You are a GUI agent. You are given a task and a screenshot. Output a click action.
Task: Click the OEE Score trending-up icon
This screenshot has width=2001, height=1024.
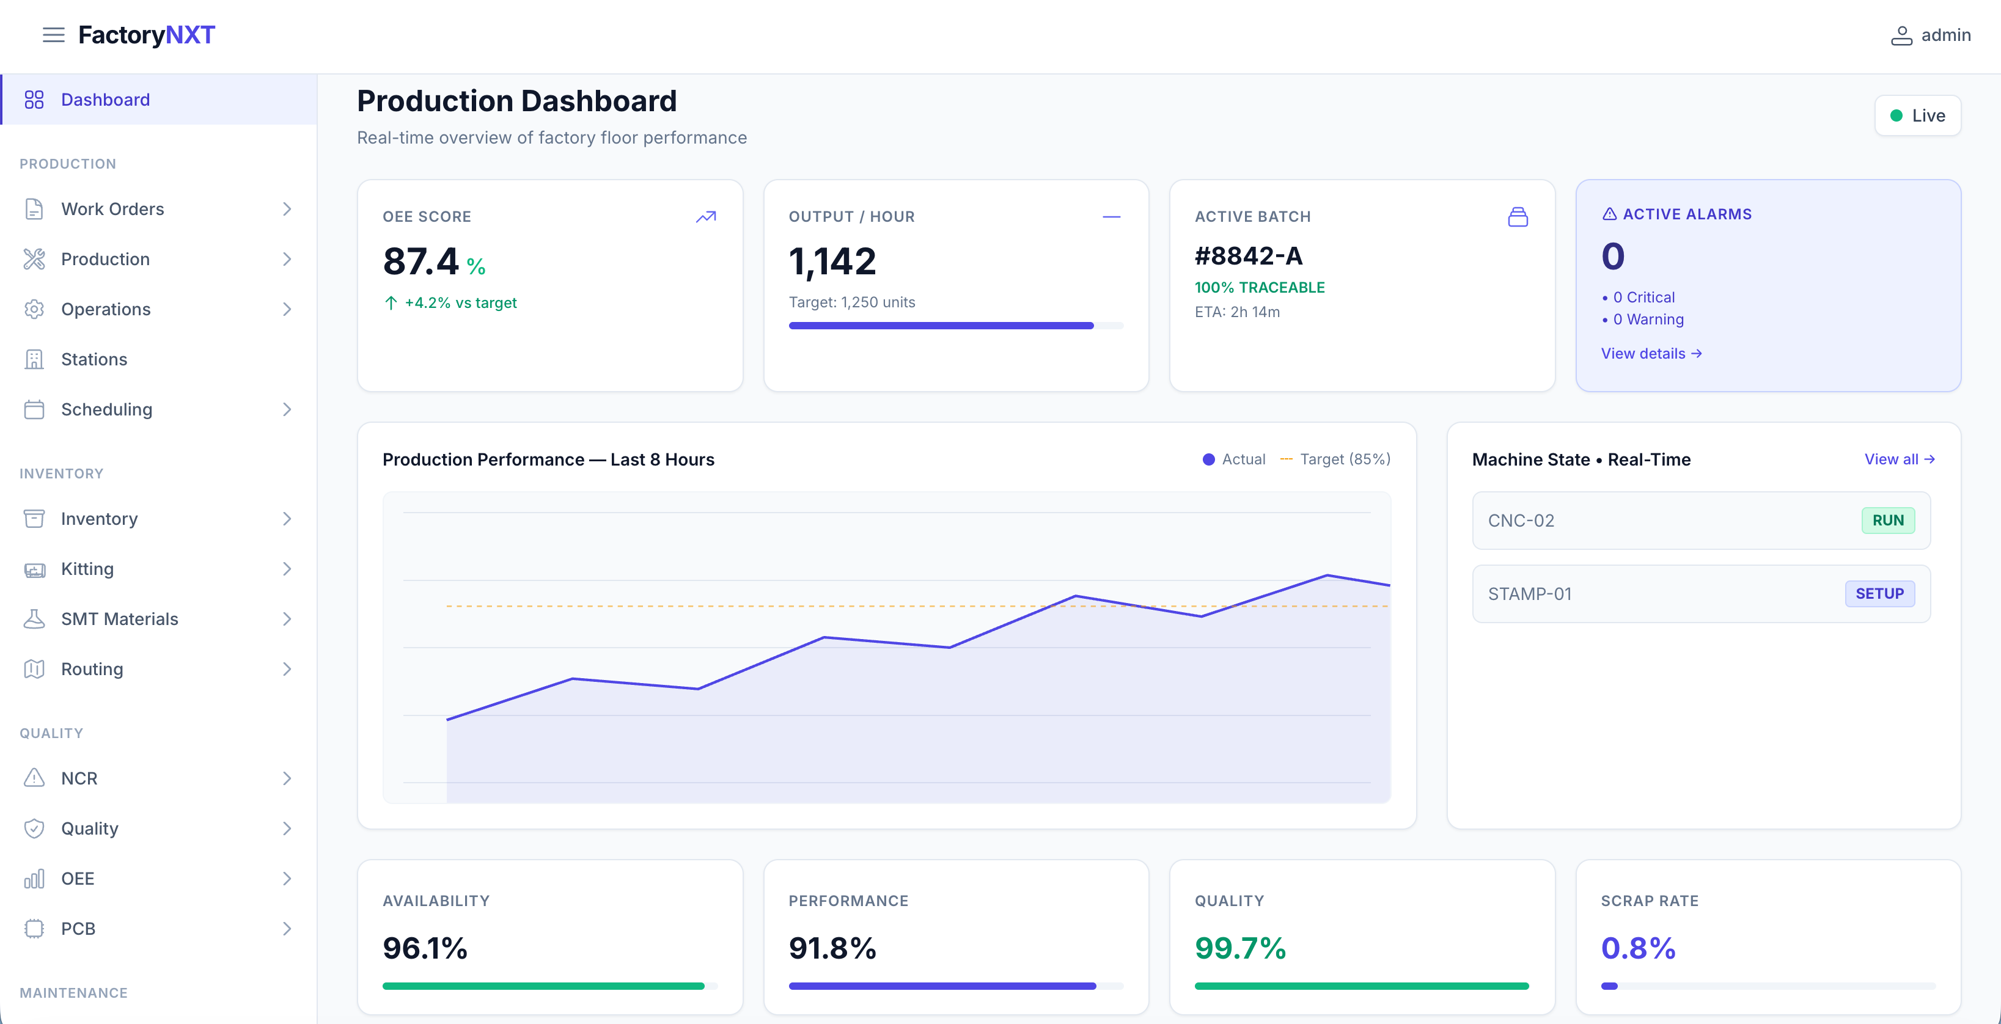[x=706, y=217]
